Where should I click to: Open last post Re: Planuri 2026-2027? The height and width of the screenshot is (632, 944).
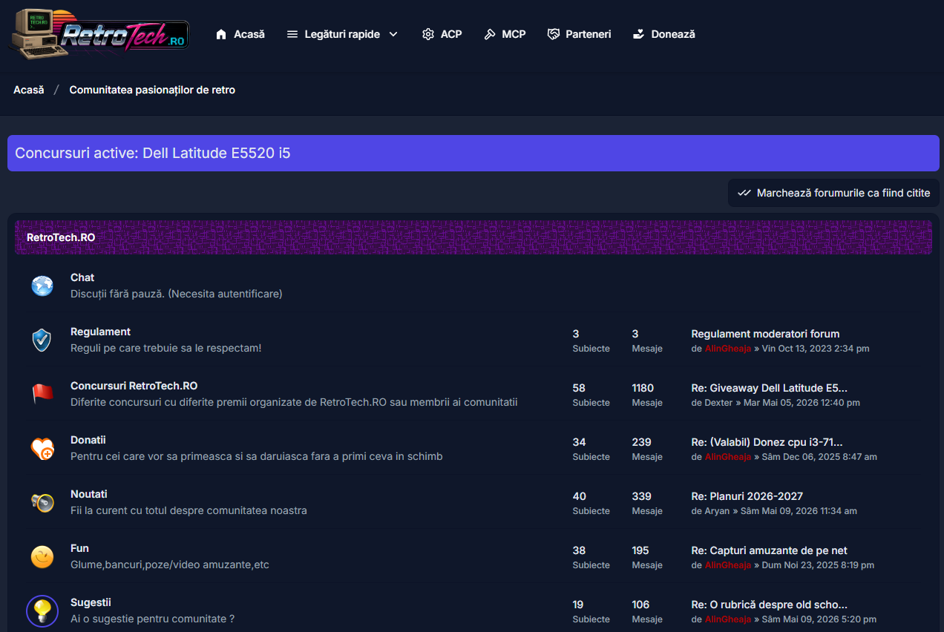tap(747, 496)
